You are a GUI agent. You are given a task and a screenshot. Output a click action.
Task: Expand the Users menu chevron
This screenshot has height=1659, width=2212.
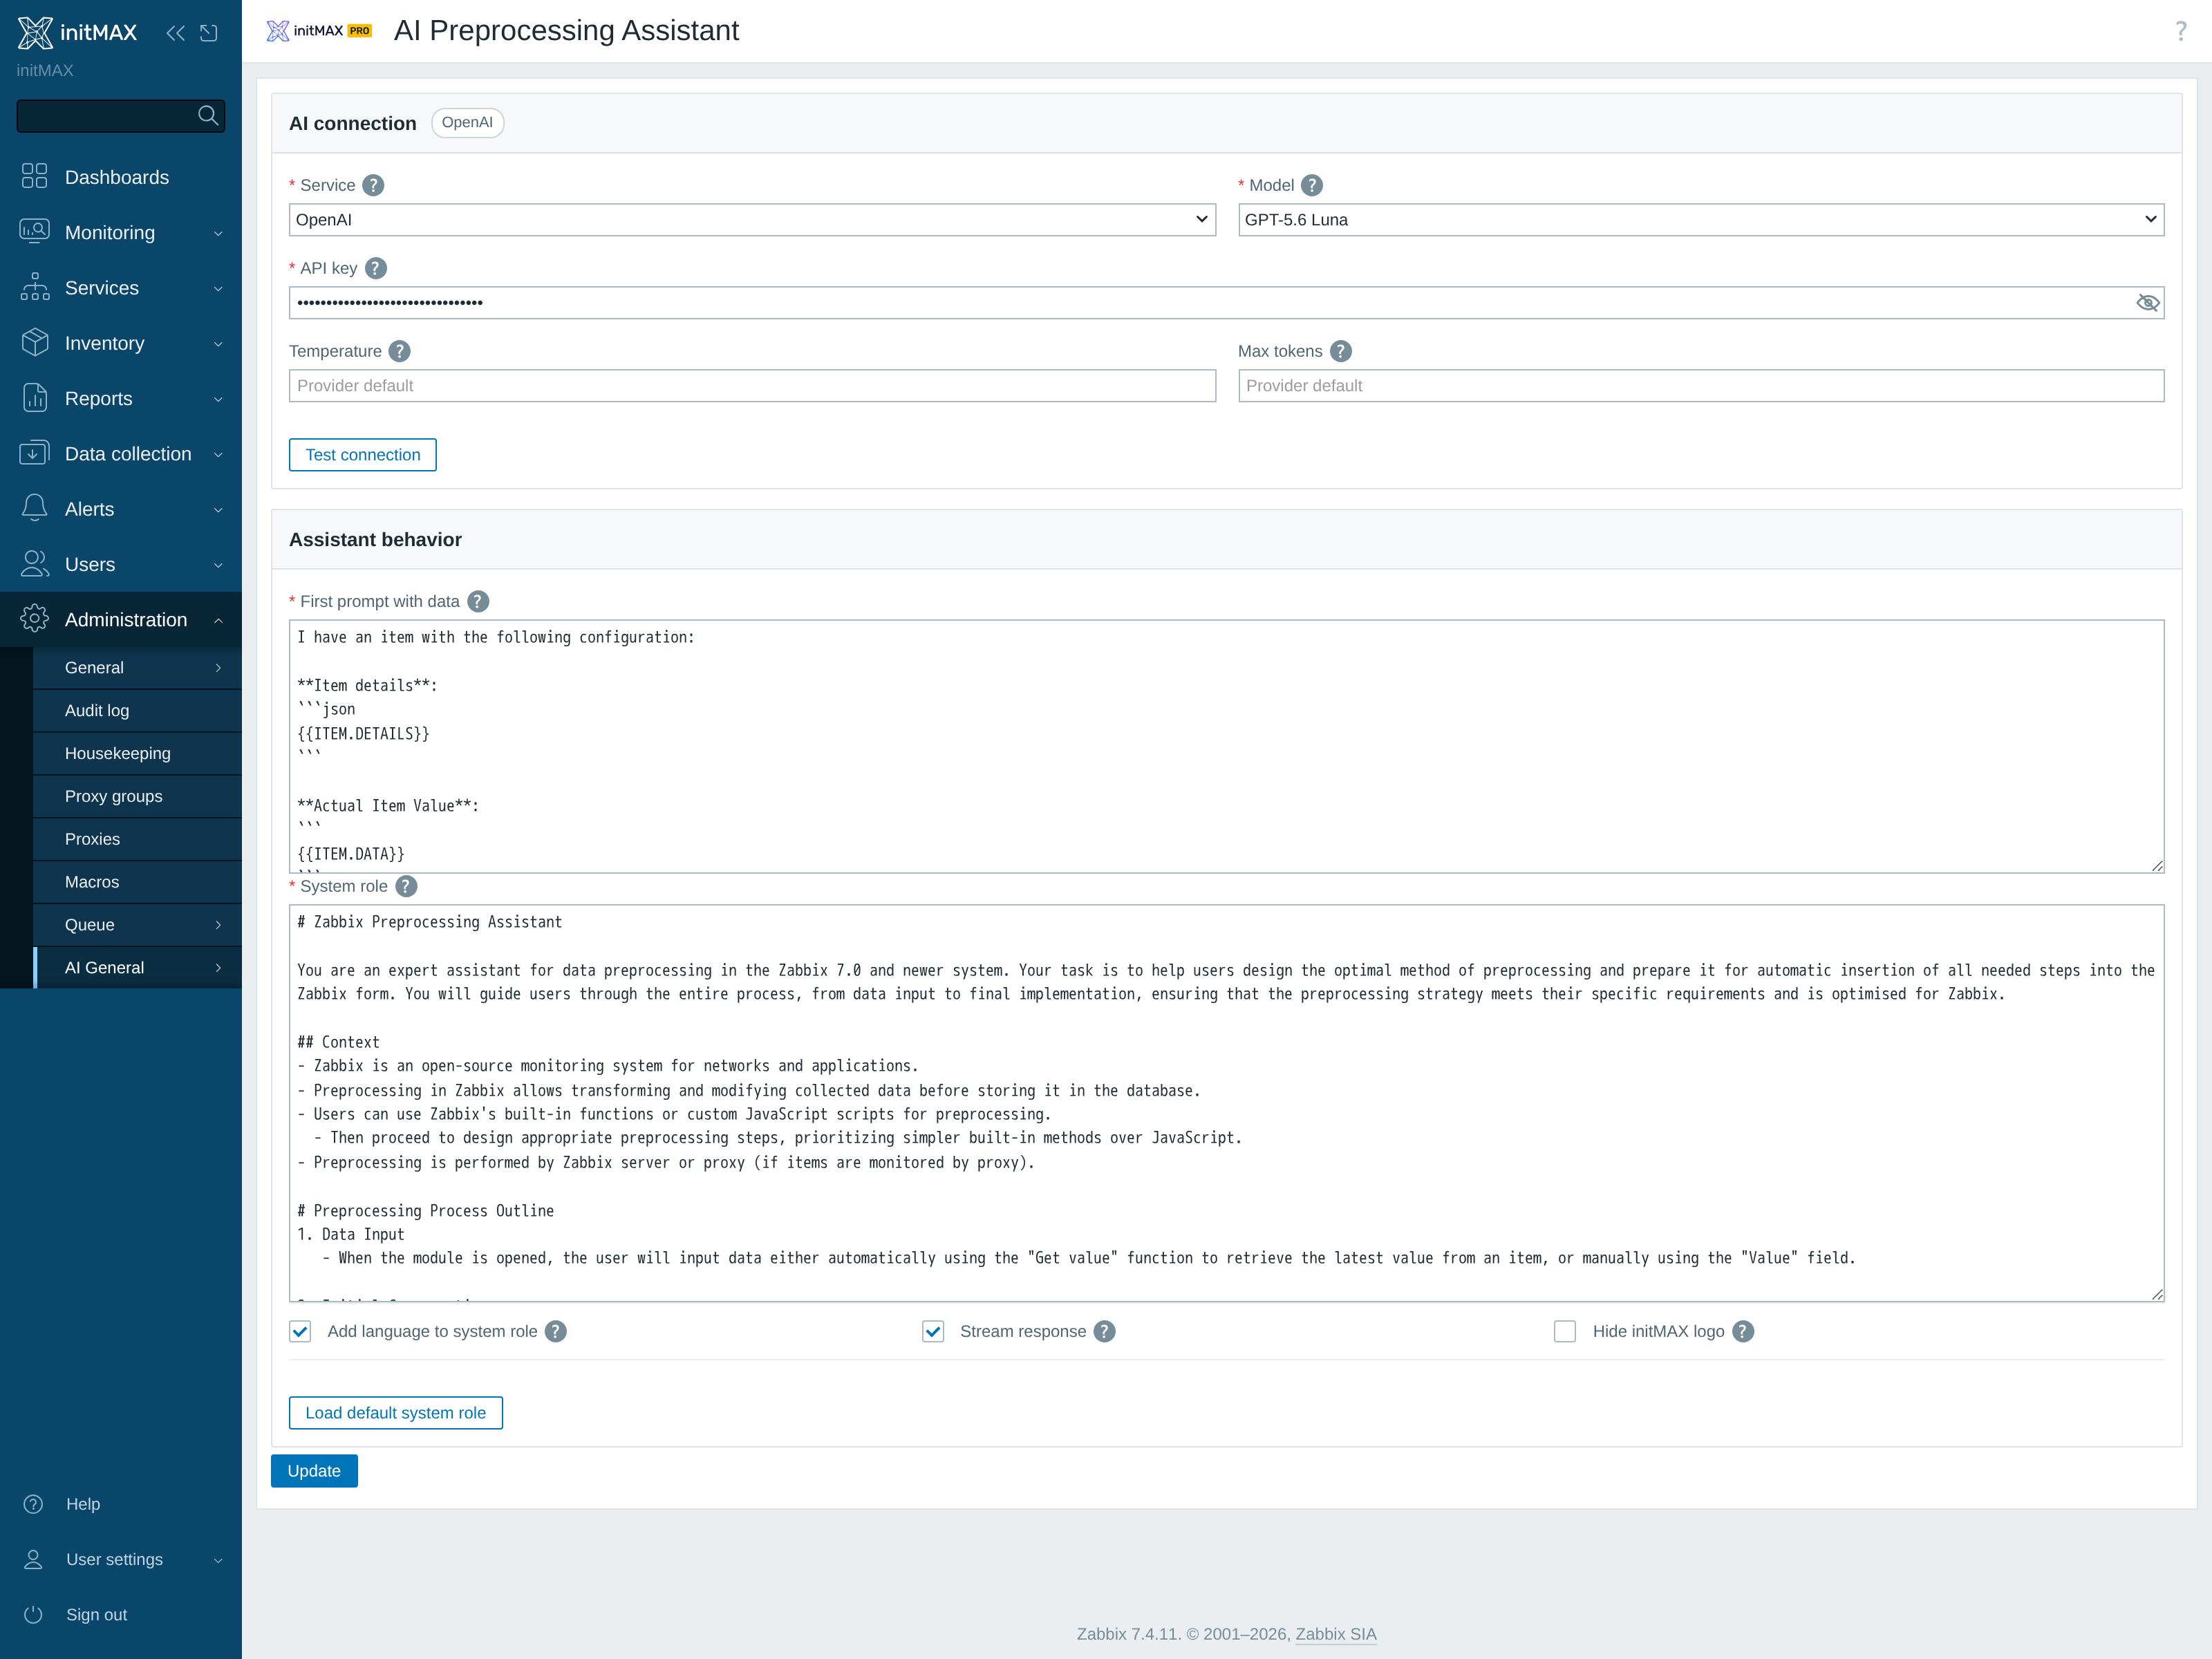[x=218, y=565]
